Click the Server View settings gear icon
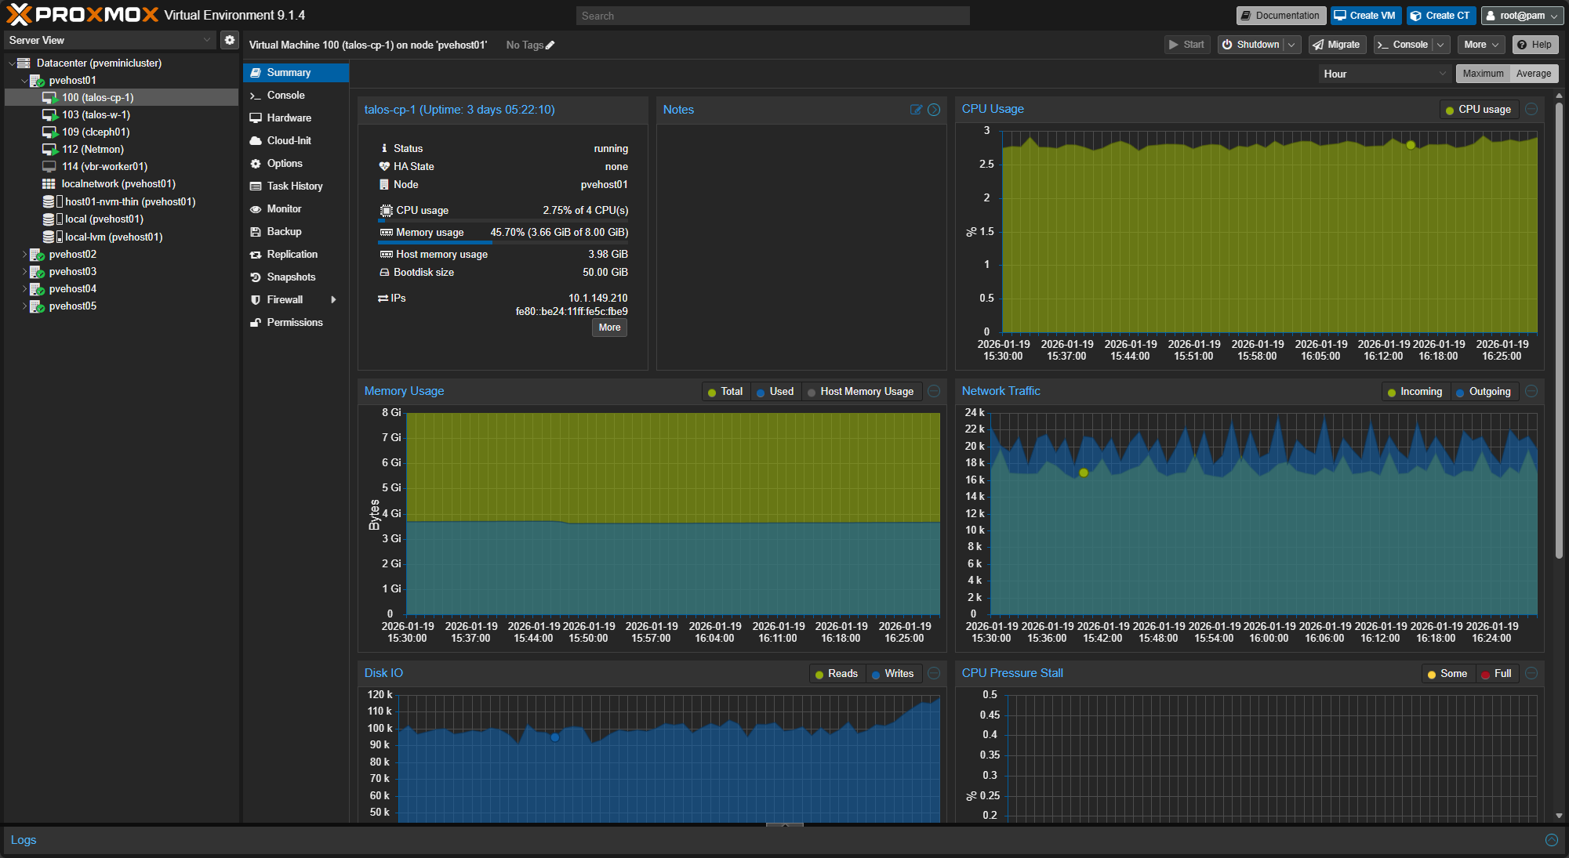The width and height of the screenshot is (1569, 858). pos(229,40)
